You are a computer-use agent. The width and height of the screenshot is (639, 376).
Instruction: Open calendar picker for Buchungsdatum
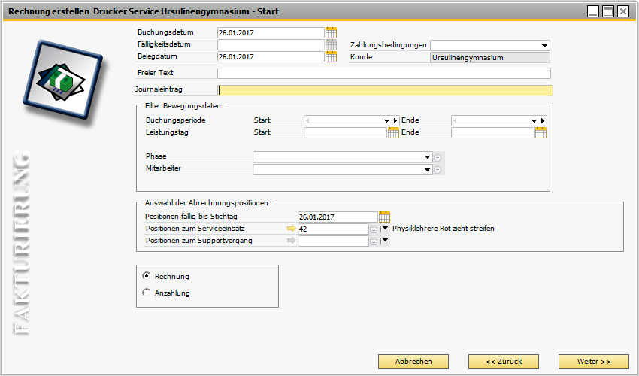coord(331,32)
